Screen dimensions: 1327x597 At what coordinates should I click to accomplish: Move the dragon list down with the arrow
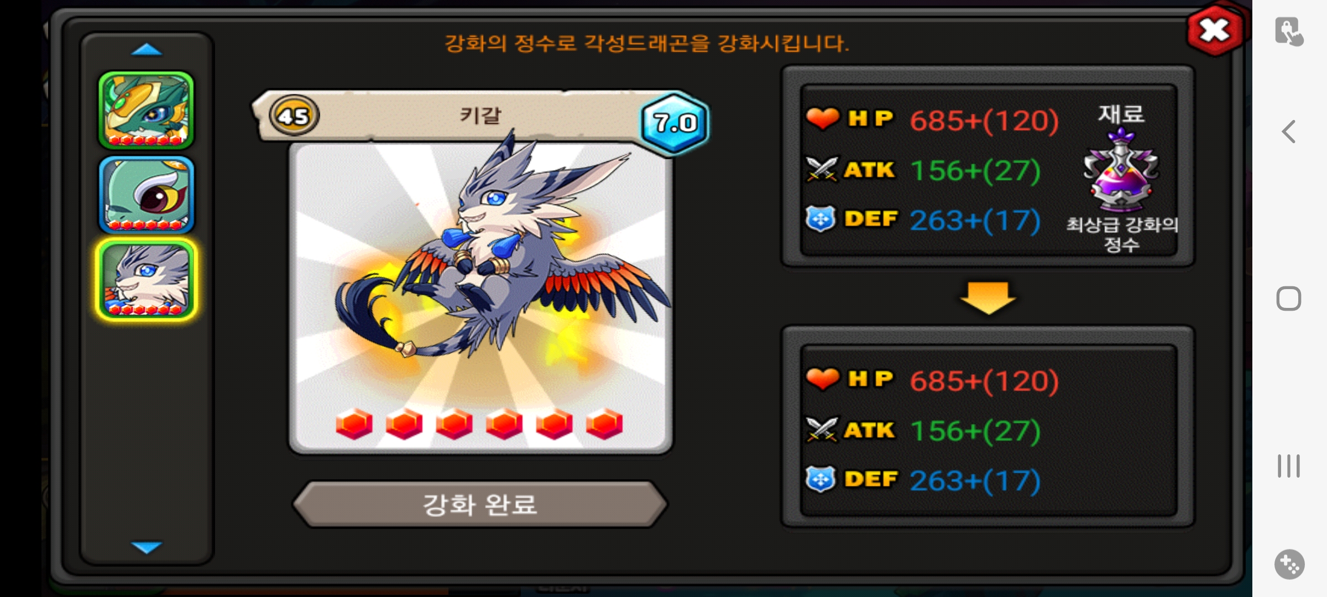click(147, 547)
